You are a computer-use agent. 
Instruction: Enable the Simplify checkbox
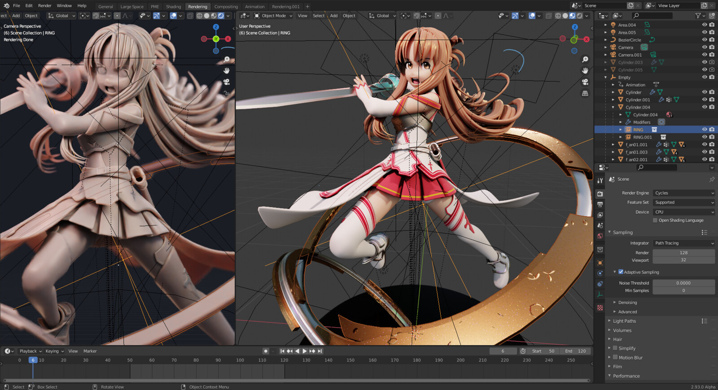(615, 348)
